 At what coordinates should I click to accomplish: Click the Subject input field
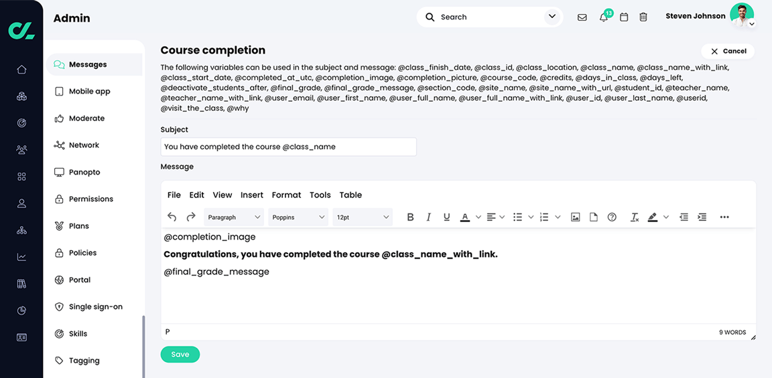tap(289, 147)
